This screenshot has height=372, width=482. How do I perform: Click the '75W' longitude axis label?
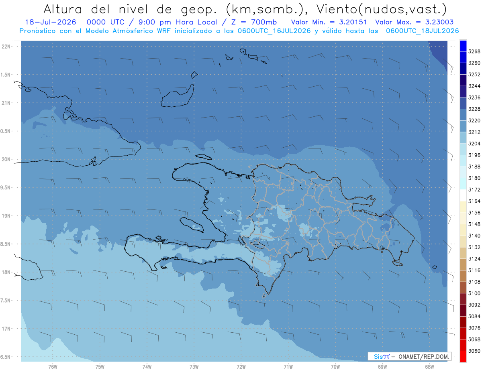100,366
